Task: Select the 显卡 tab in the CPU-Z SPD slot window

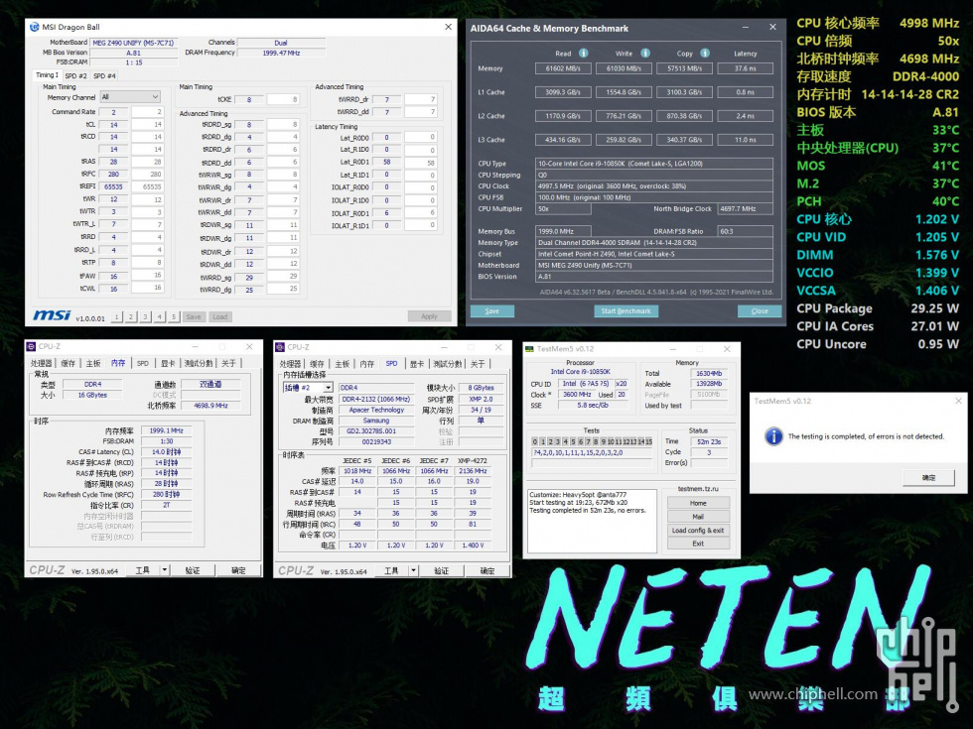Action: click(x=417, y=364)
